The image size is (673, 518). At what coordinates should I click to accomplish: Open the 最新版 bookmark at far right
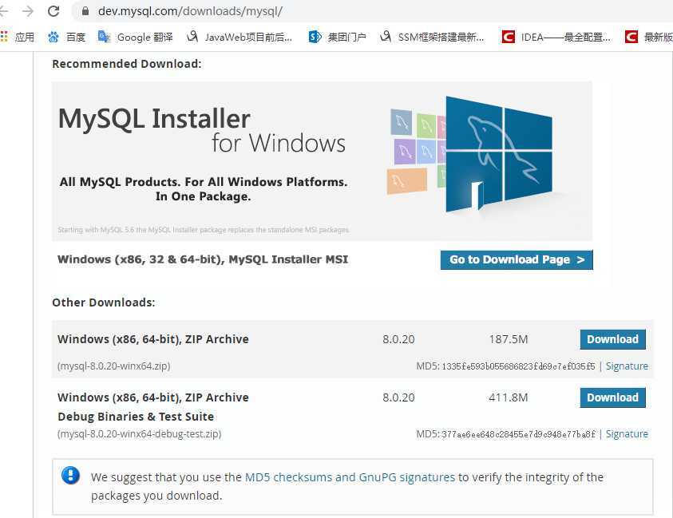(649, 38)
